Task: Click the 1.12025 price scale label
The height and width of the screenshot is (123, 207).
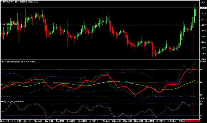Action: click(x=203, y=2)
